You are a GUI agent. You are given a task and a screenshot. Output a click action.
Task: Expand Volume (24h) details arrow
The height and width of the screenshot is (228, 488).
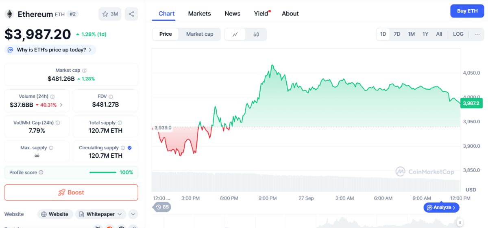click(61, 105)
